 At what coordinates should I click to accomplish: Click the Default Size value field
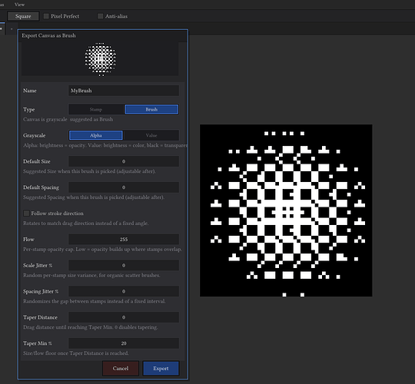pyautogui.click(x=124, y=161)
